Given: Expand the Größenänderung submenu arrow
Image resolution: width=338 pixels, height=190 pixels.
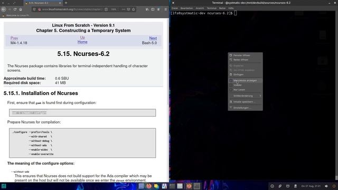Looking at the screenshot, I should 260,96.
